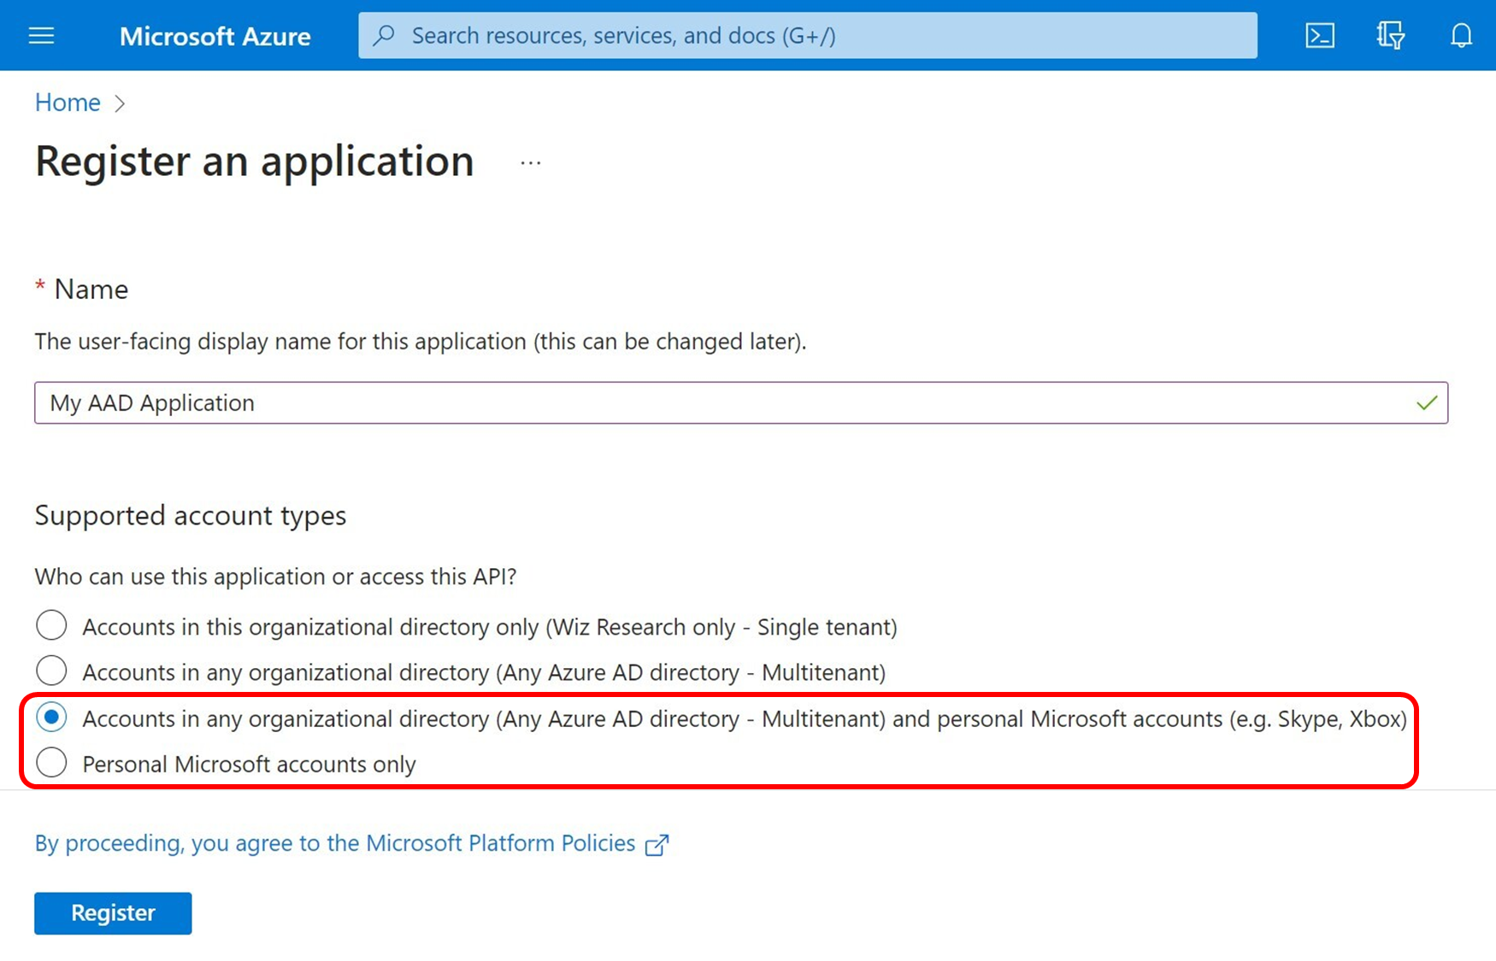Launch Cloud Shell from the header

[1319, 35]
